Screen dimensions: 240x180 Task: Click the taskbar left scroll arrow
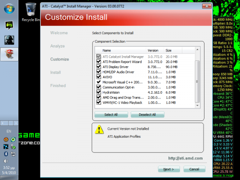pyautogui.click(x=3, y=123)
